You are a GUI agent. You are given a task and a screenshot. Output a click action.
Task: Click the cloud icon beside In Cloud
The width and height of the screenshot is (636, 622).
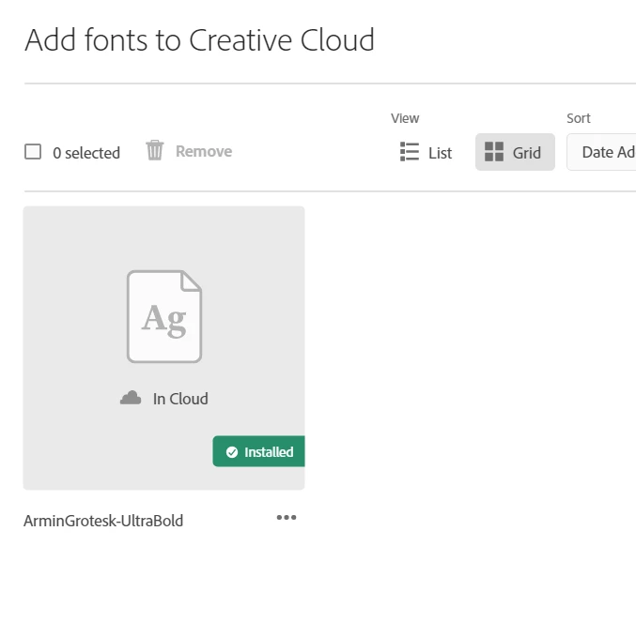point(131,398)
